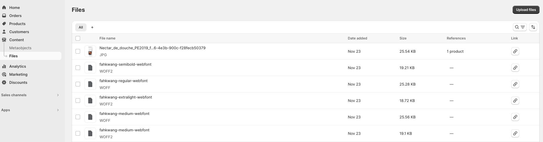Click the Home icon in sidebar

4,7
